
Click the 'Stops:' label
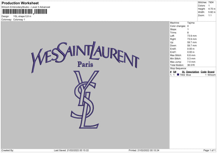coord(173,30)
